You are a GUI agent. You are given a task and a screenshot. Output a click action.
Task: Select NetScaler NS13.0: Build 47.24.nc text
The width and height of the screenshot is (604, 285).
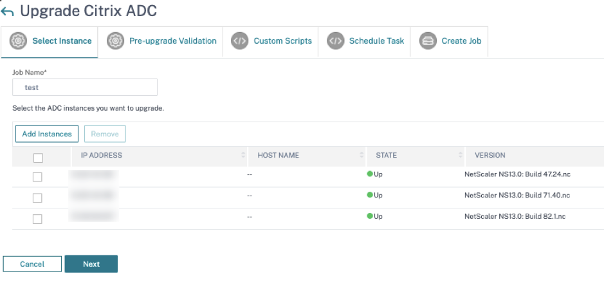tap(517, 174)
